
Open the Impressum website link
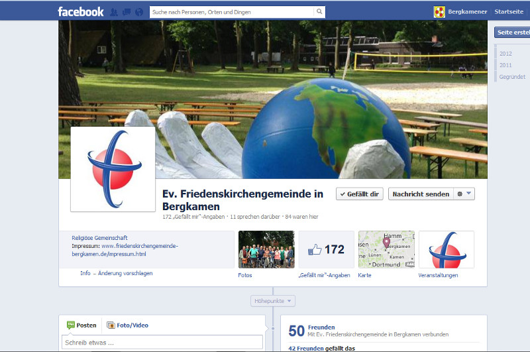(125, 250)
